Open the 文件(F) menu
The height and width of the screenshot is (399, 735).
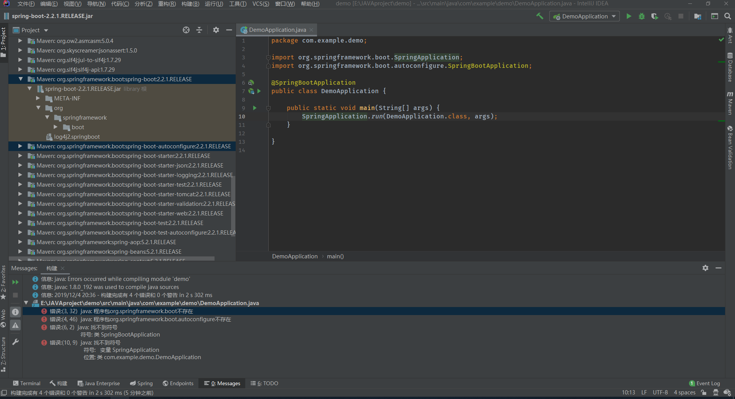(26, 4)
